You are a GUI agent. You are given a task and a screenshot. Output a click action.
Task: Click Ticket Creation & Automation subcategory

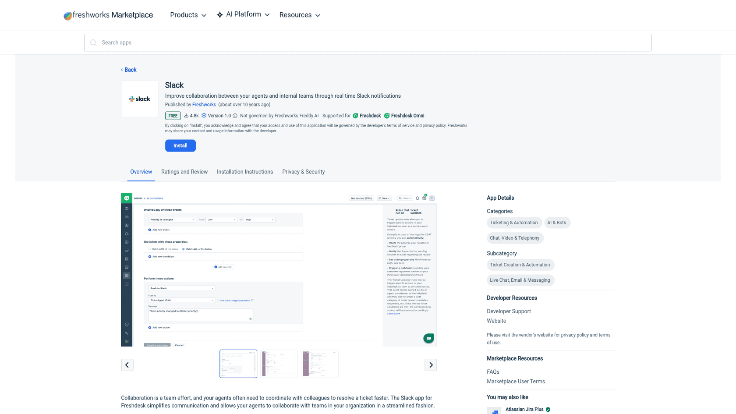click(520, 265)
